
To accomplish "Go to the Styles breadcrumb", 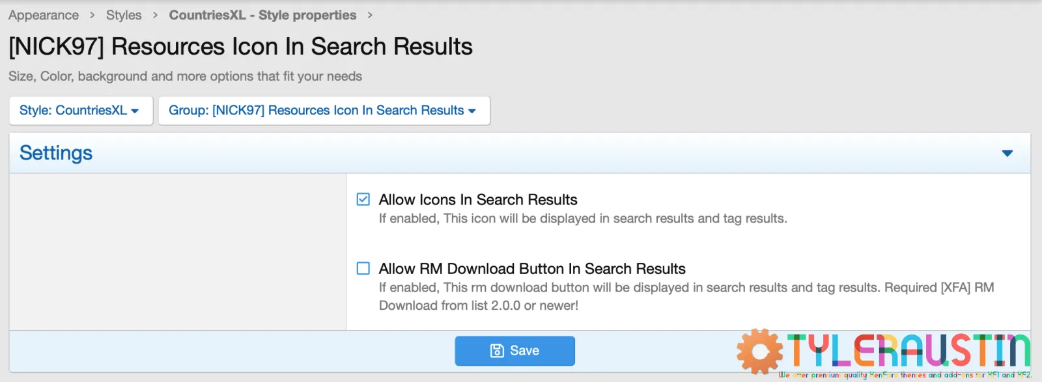I will click(124, 15).
